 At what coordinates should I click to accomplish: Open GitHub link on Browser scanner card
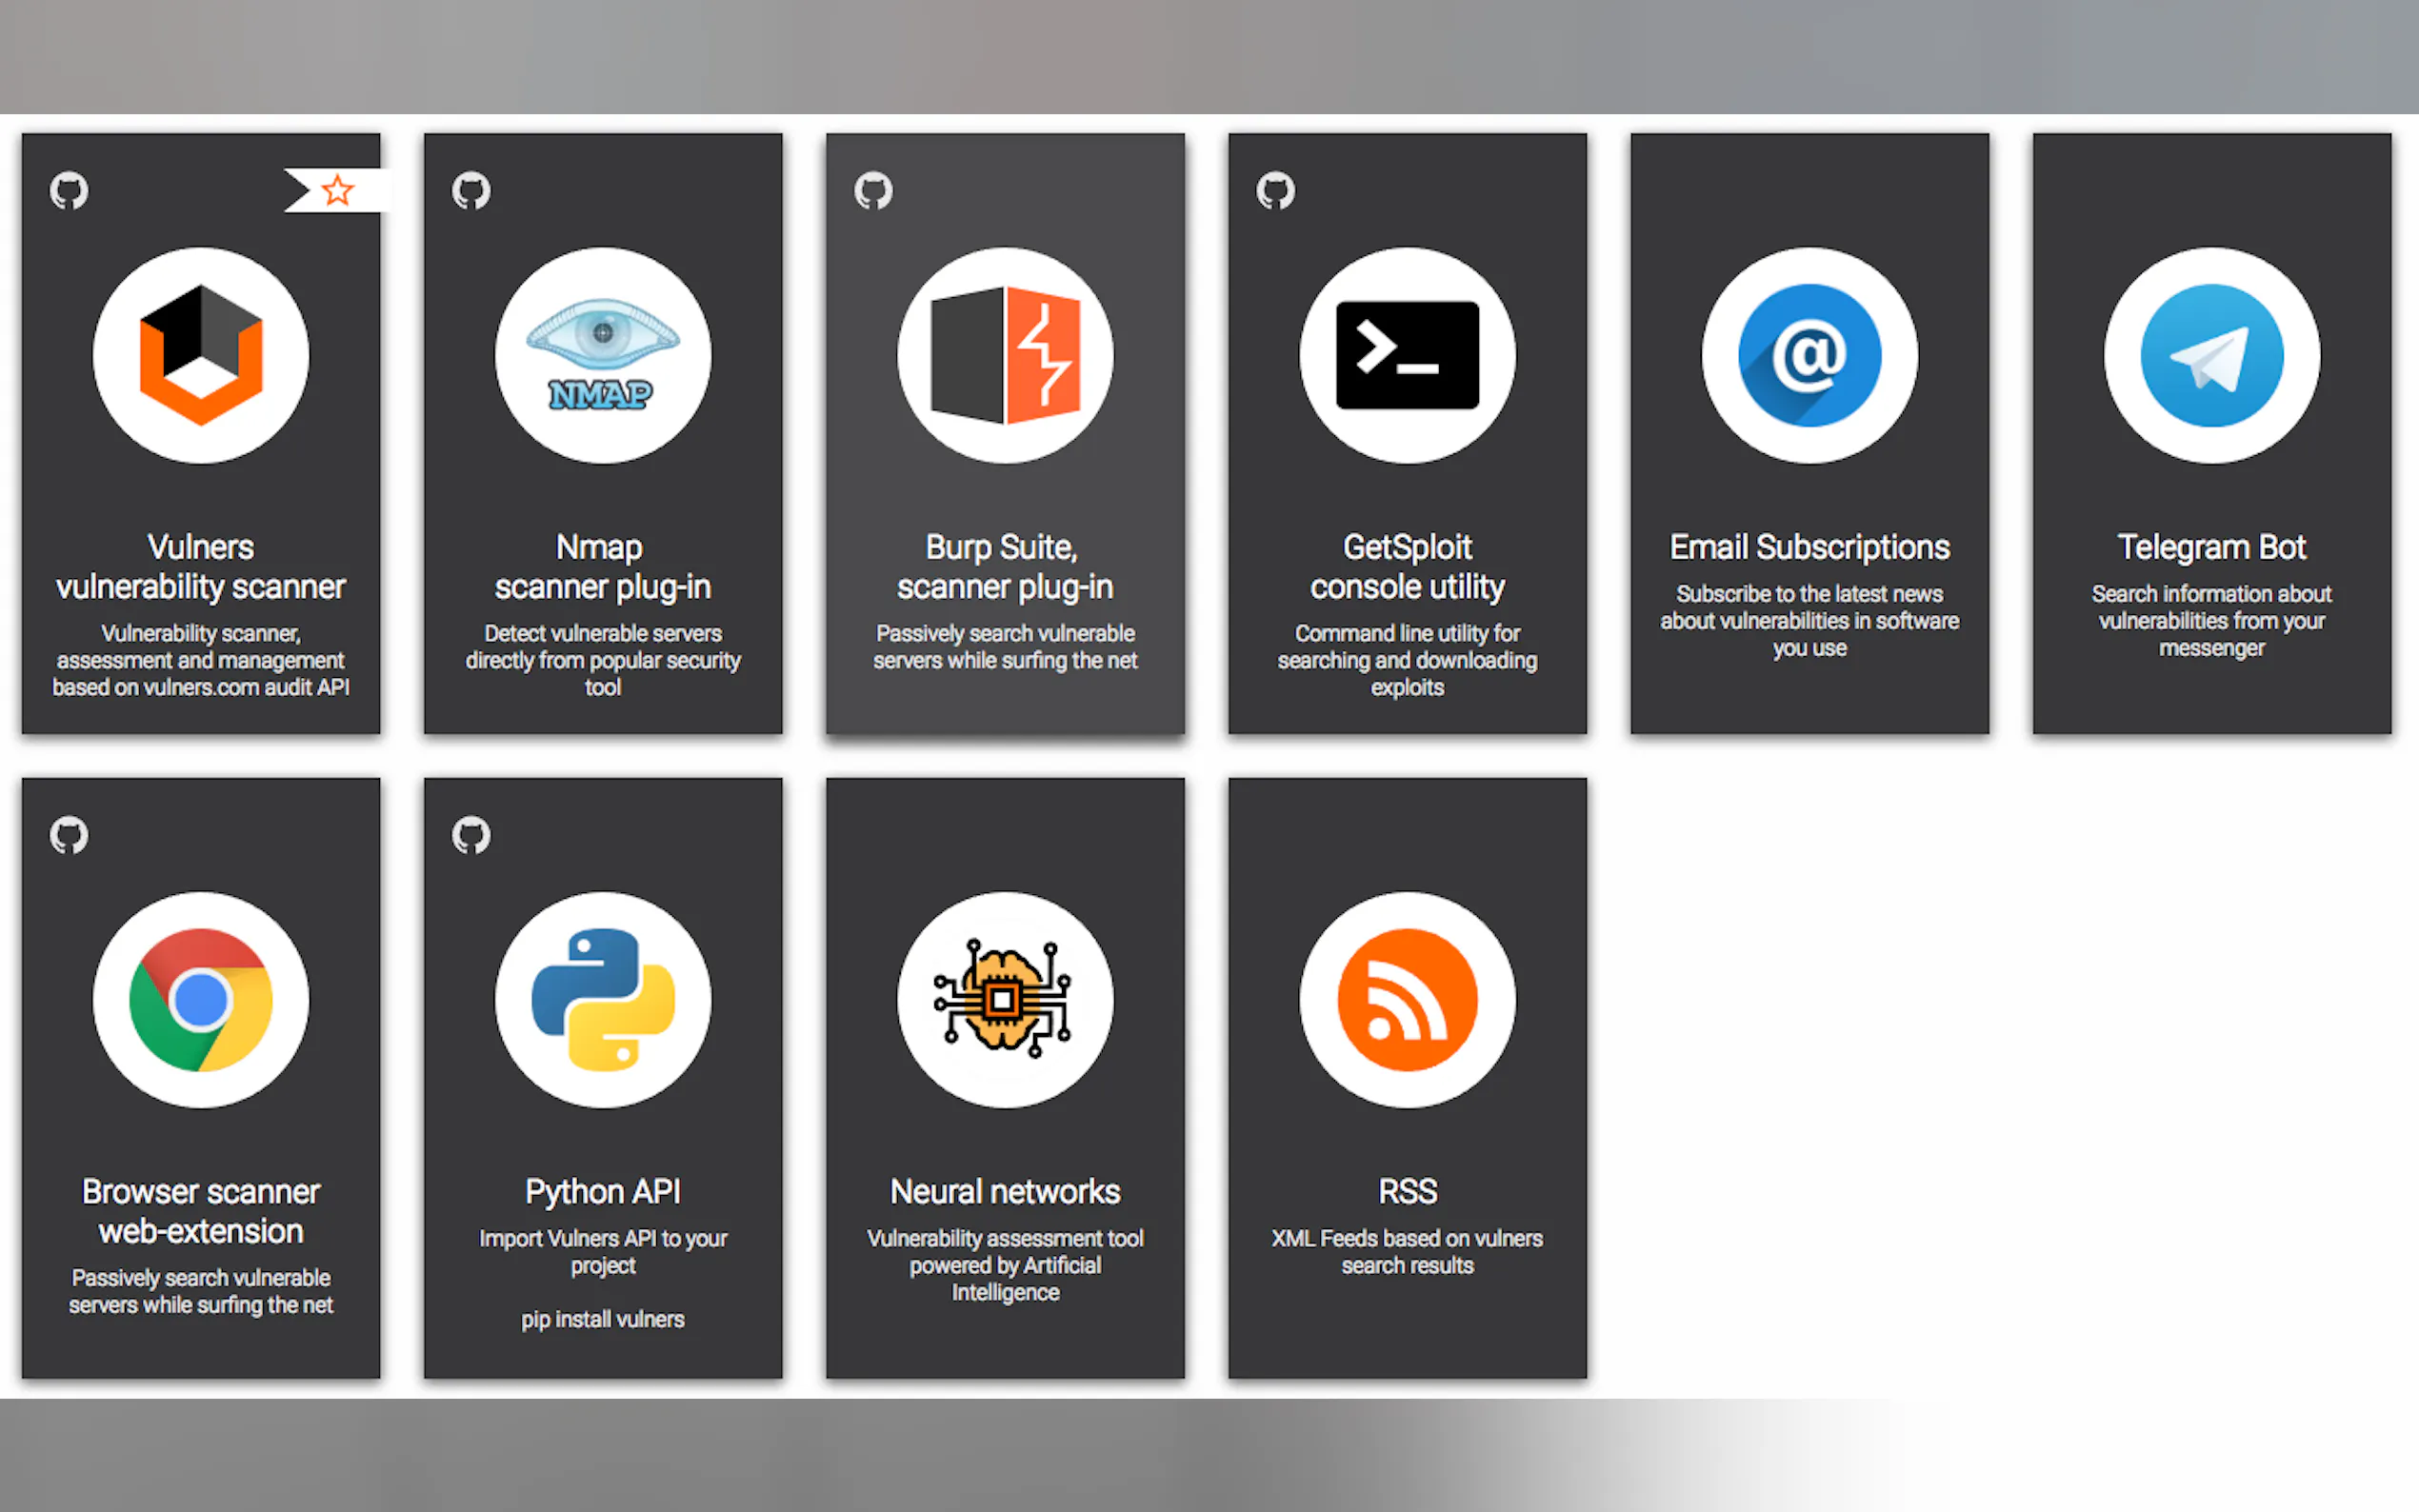point(69,835)
